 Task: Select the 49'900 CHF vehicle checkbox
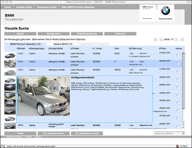178,95
